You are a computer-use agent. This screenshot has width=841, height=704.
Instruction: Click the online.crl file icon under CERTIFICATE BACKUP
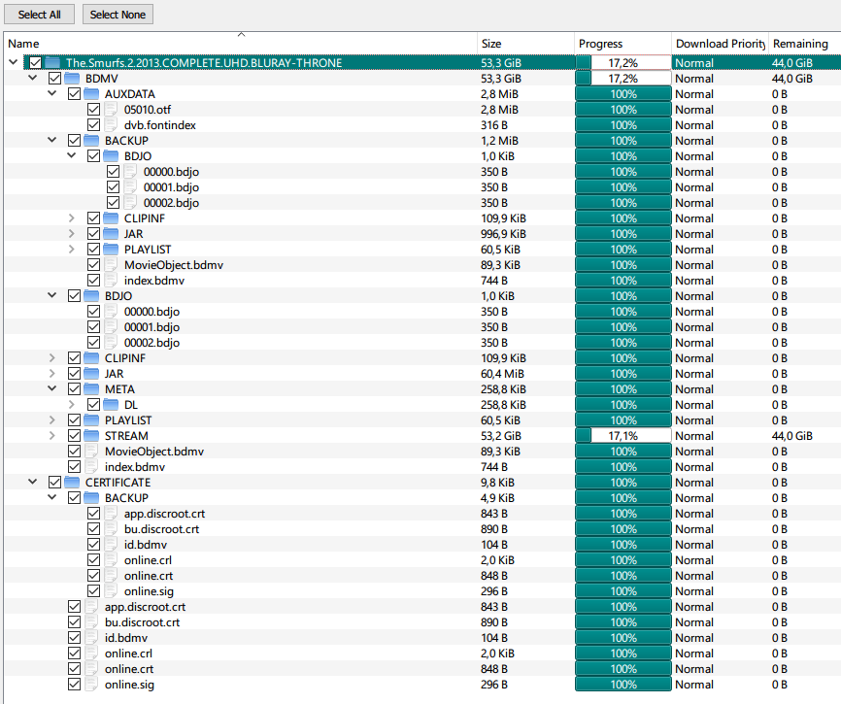[111, 560]
